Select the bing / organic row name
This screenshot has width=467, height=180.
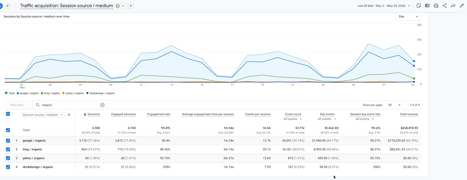[32, 149]
